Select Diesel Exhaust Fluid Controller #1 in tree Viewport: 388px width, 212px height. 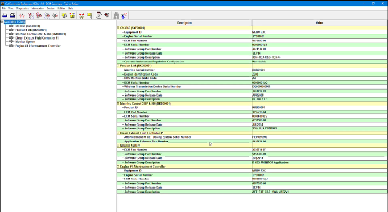pyautogui.click(x=37, y=38)
